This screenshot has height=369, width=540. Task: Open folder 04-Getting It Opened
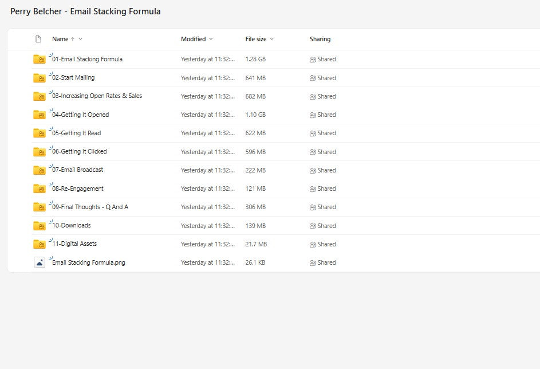click(80, 115)
